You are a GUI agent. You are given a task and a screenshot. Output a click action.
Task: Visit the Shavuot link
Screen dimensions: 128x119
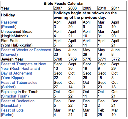[9, 55]
